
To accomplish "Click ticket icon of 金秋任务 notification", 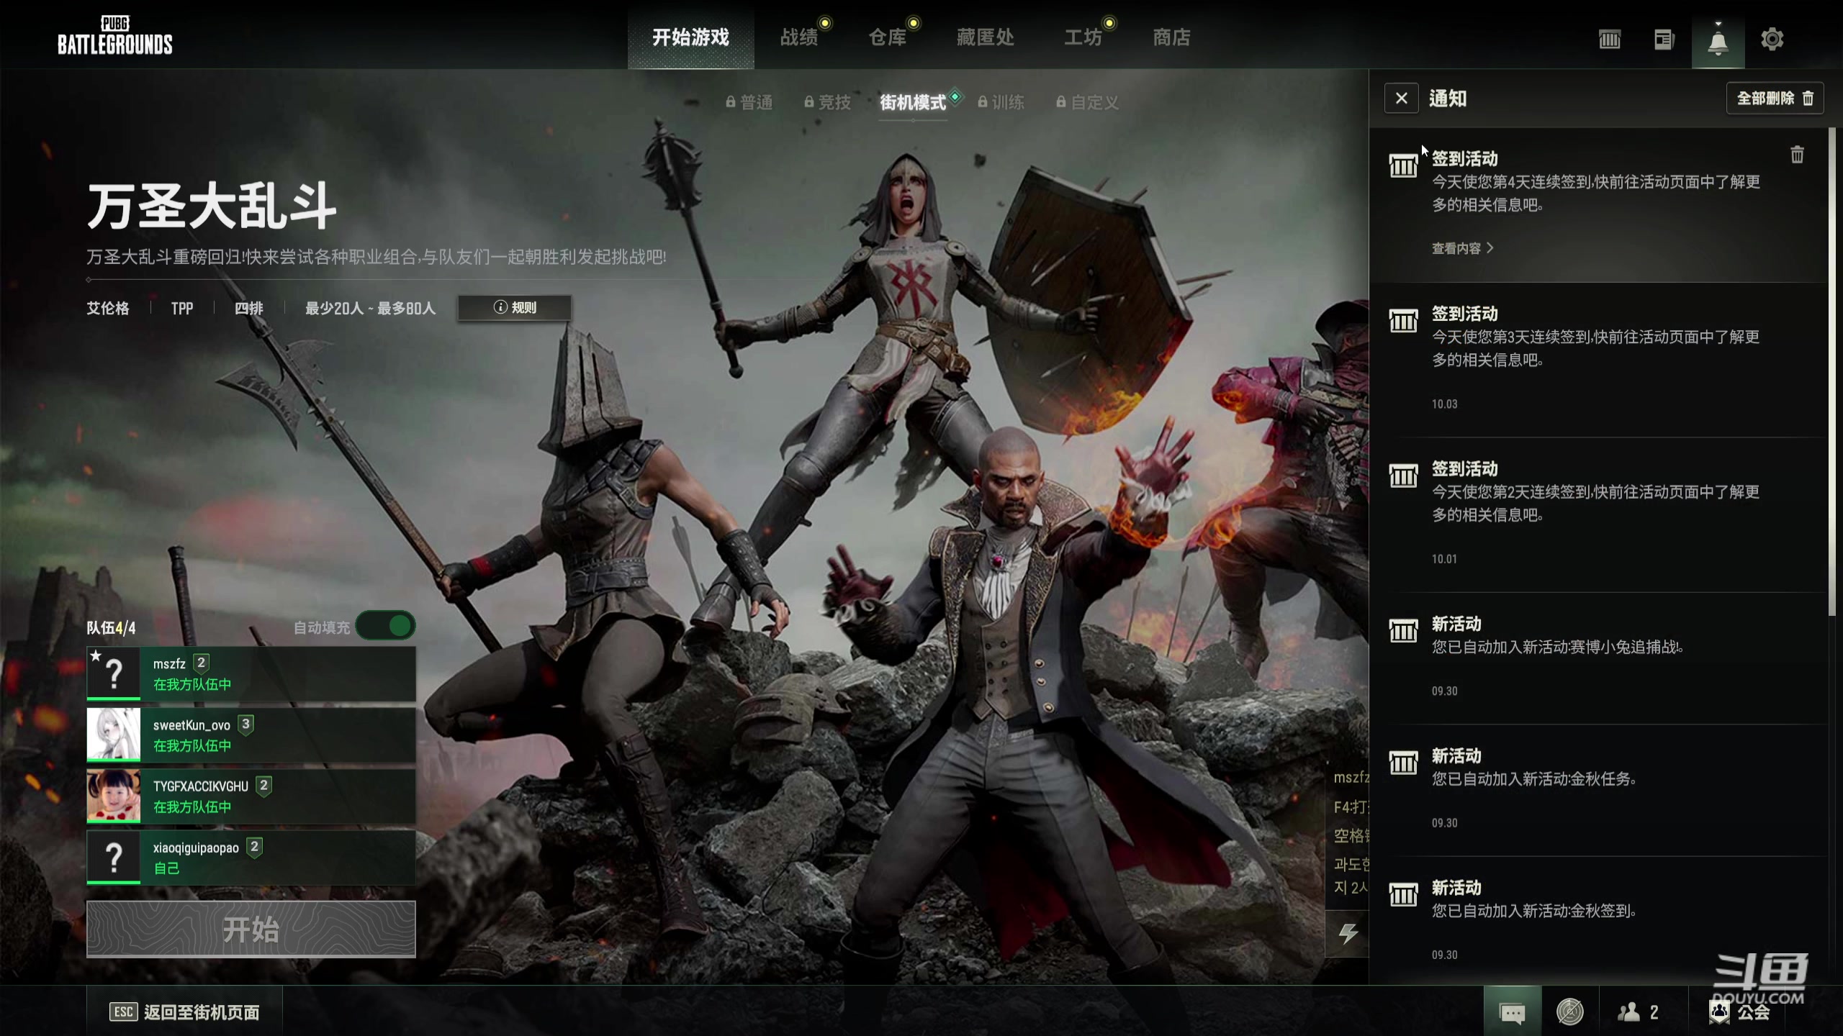I will tap(1403, 763).
